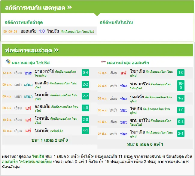
Task: Click ซาน มาริโน in Cyprus 12 ต.ค. row
Action: 44,71
